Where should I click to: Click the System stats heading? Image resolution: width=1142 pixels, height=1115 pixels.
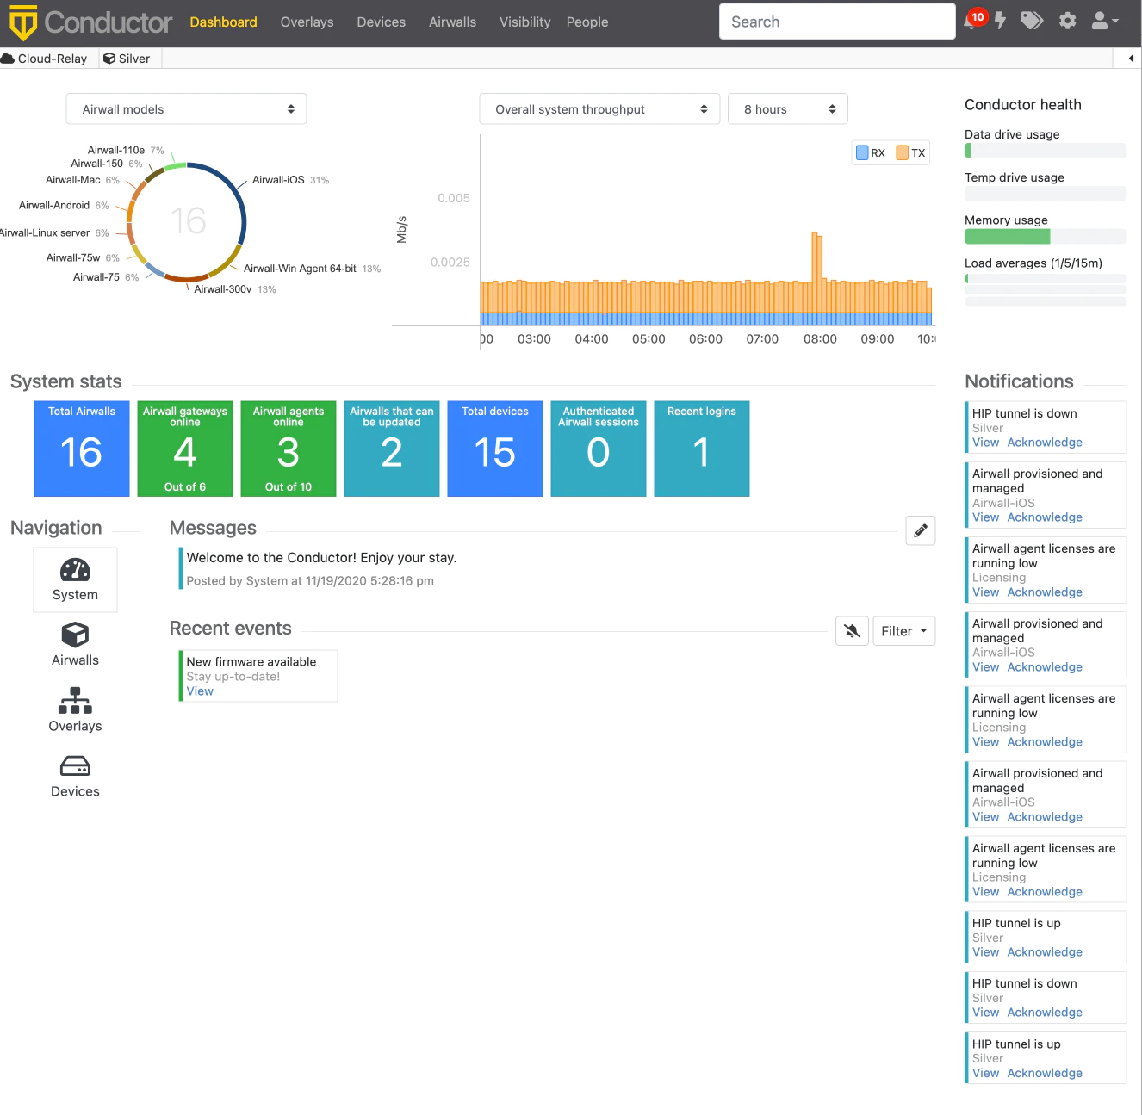(66, 381)
